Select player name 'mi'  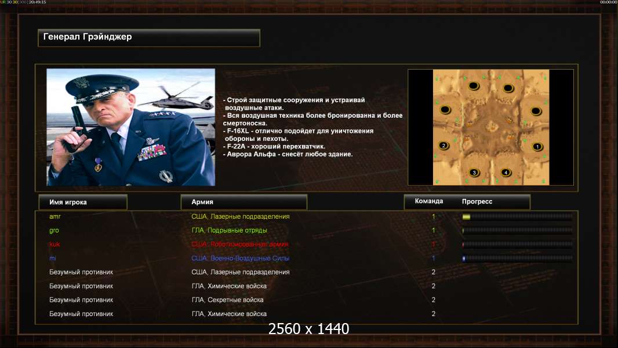point(52,258)
